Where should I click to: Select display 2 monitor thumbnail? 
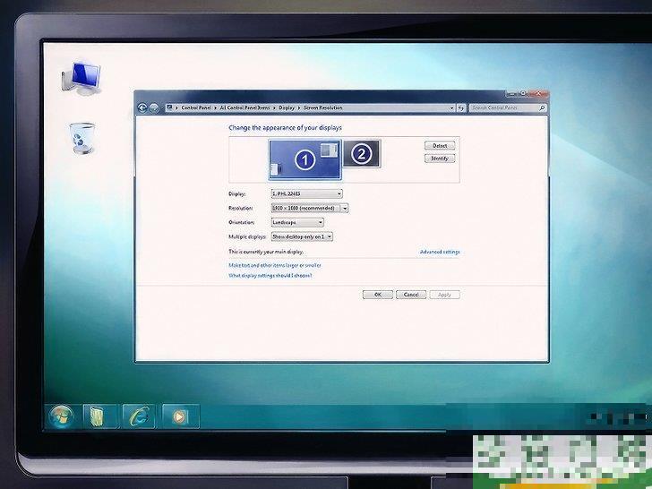361,154
